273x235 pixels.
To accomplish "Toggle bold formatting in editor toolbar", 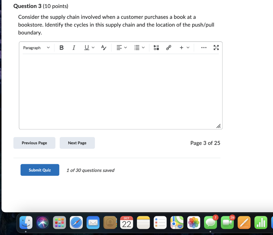I will click(62, 48).
